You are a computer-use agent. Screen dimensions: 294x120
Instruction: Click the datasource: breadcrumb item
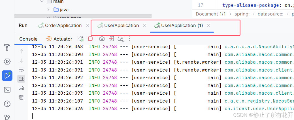click(270, 14)
